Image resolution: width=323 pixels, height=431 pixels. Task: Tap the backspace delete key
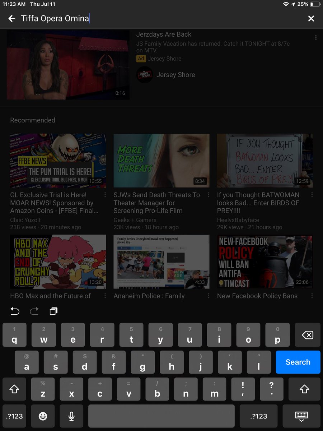pyautogui.click(x=307, y=335)
